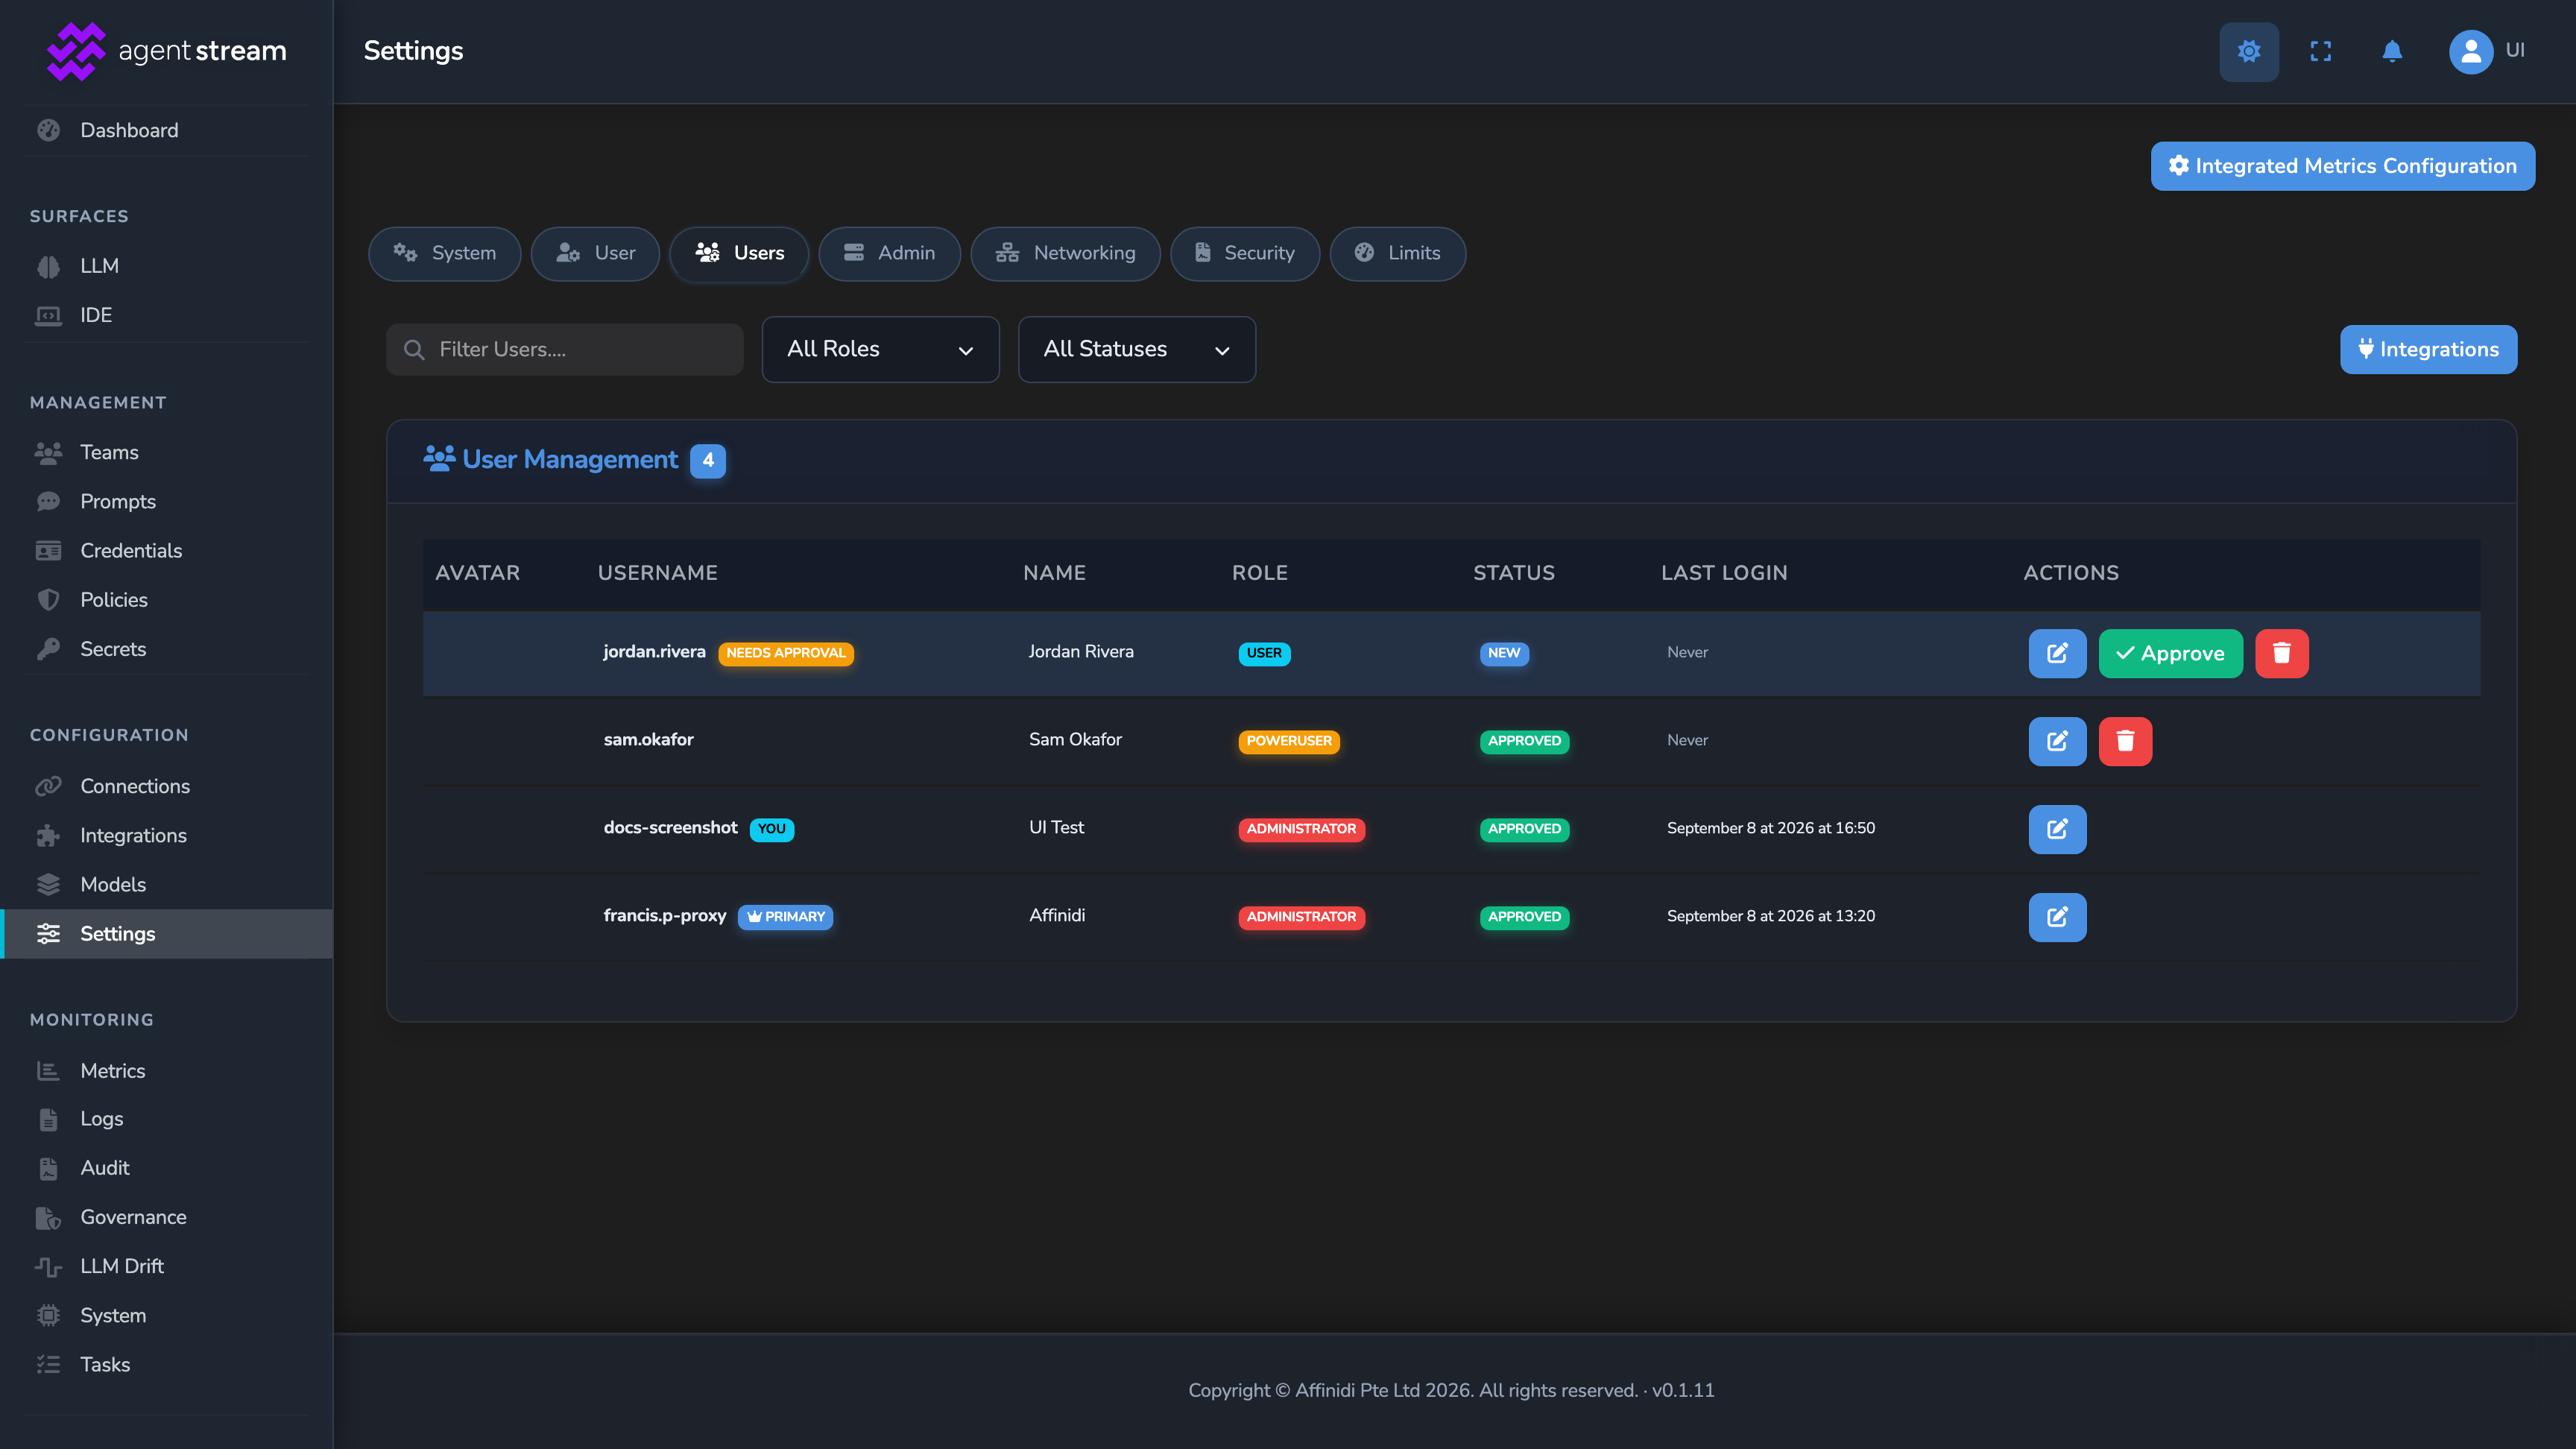Click the user count badge 4
The height and width of the screenshot is (1449, 2576).
click(x=708, y=460)
